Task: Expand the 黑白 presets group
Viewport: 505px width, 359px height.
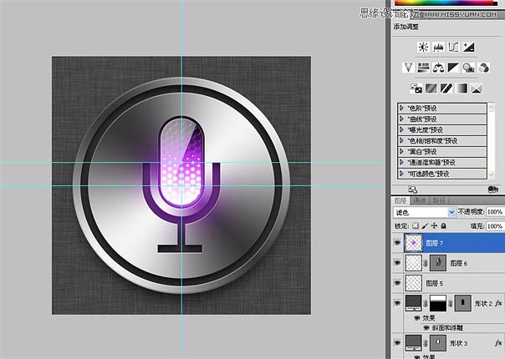Action: [x=401, y=151]
